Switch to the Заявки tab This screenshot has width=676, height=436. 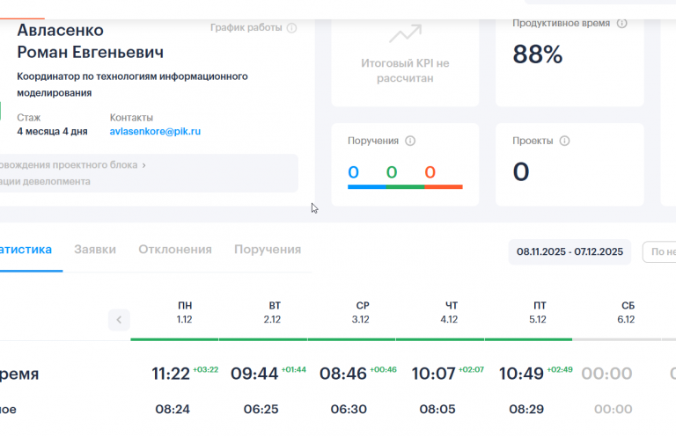95,250
